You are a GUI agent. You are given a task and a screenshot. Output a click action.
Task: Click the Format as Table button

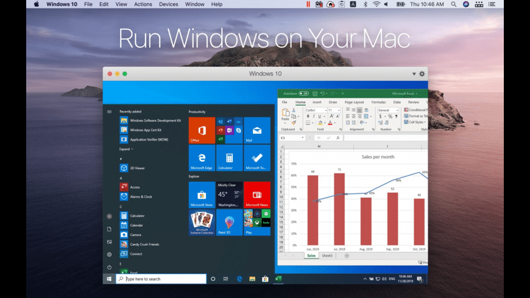tap(415, 116)
